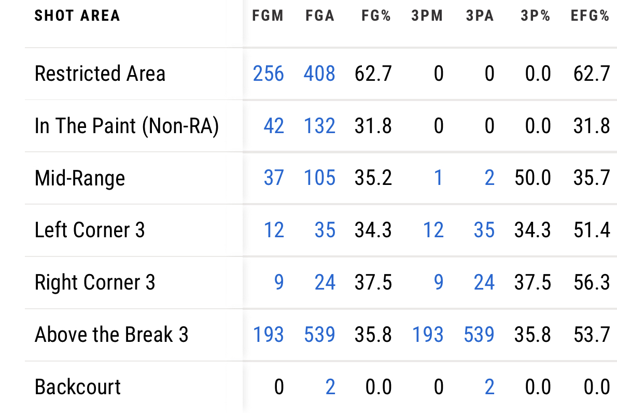Open Backcourt 3PA link showing 2
The width and height of the screenshot is (617, 417).
point(489,387)
